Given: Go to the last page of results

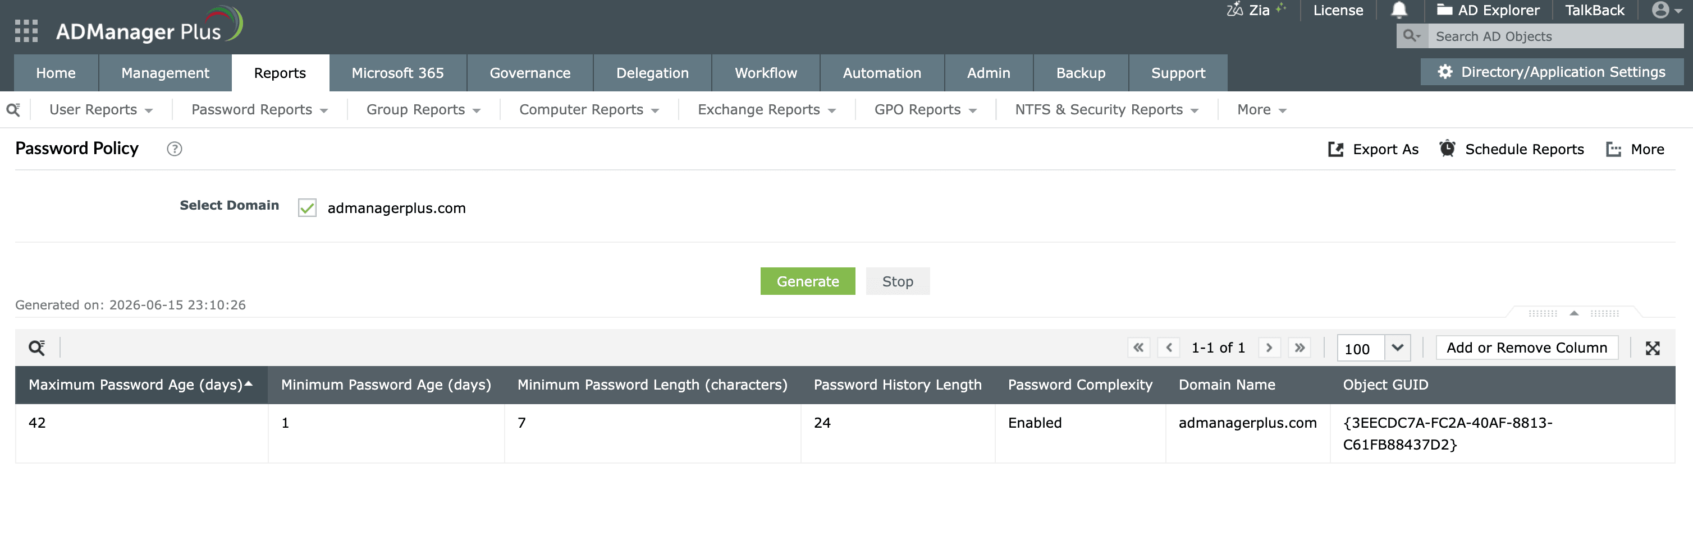Looking at the screenshot, I should click(1300, 348).
